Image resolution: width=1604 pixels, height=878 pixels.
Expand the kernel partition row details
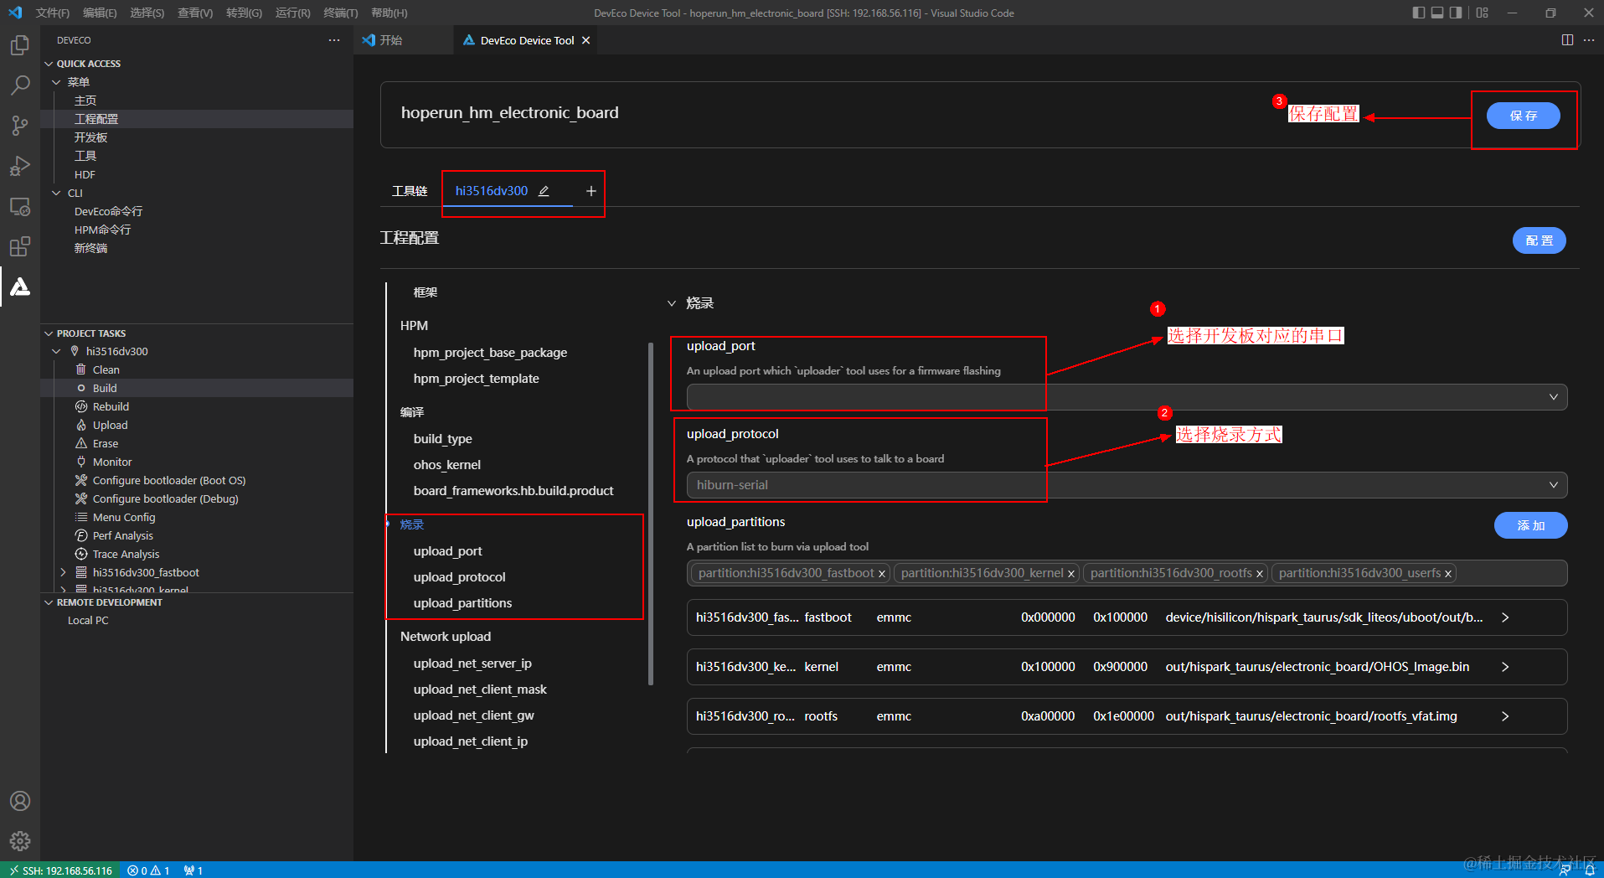1505,667
